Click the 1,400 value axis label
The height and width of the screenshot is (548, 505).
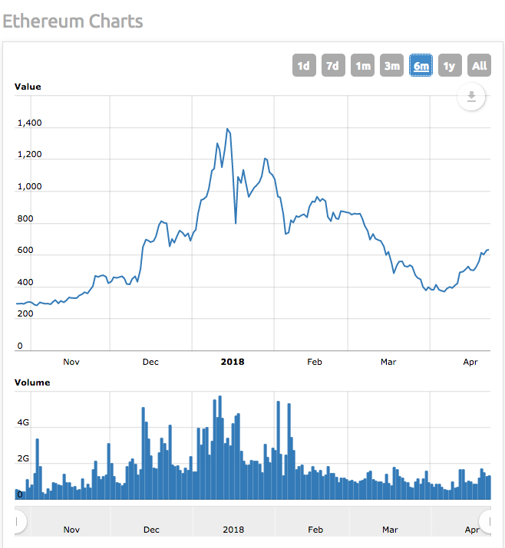tap(29, 123)
